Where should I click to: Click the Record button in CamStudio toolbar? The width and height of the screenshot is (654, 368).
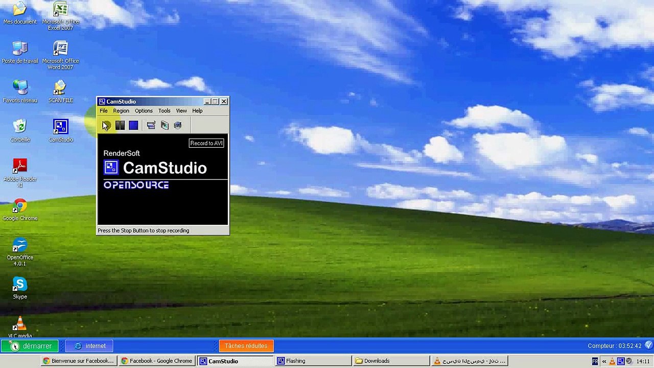pyautogui.click(x=106, y=125)
